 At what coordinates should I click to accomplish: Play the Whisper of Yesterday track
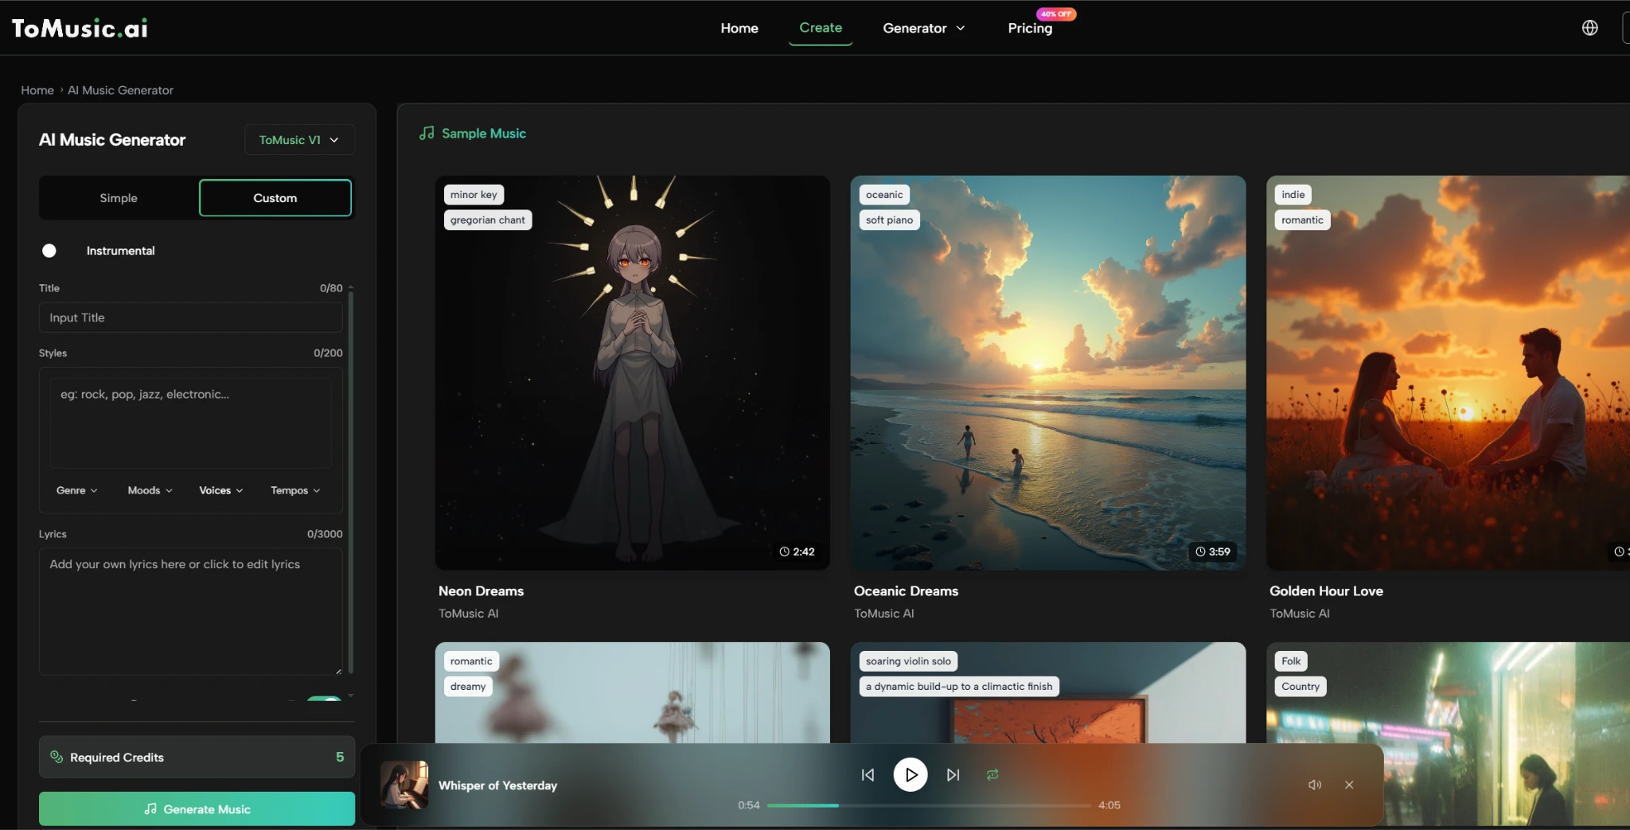click(x=911, y=775)
